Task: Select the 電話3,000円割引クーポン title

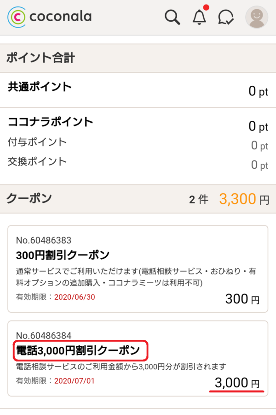Action: 78,351
